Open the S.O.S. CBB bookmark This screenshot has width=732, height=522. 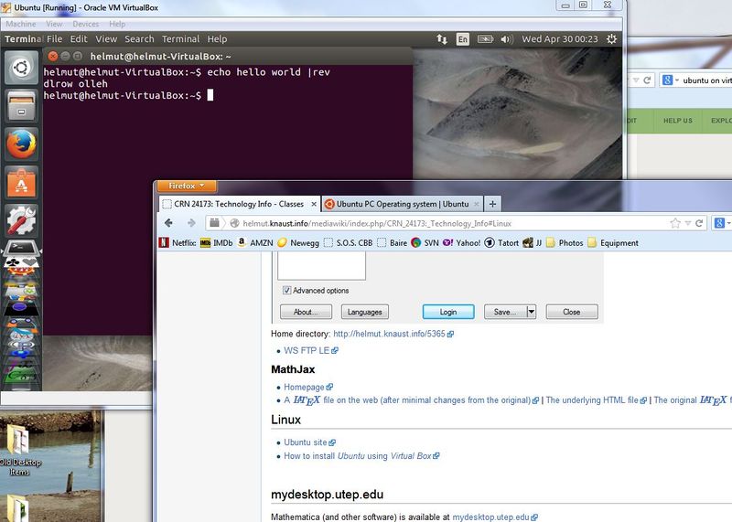point(349,242)
